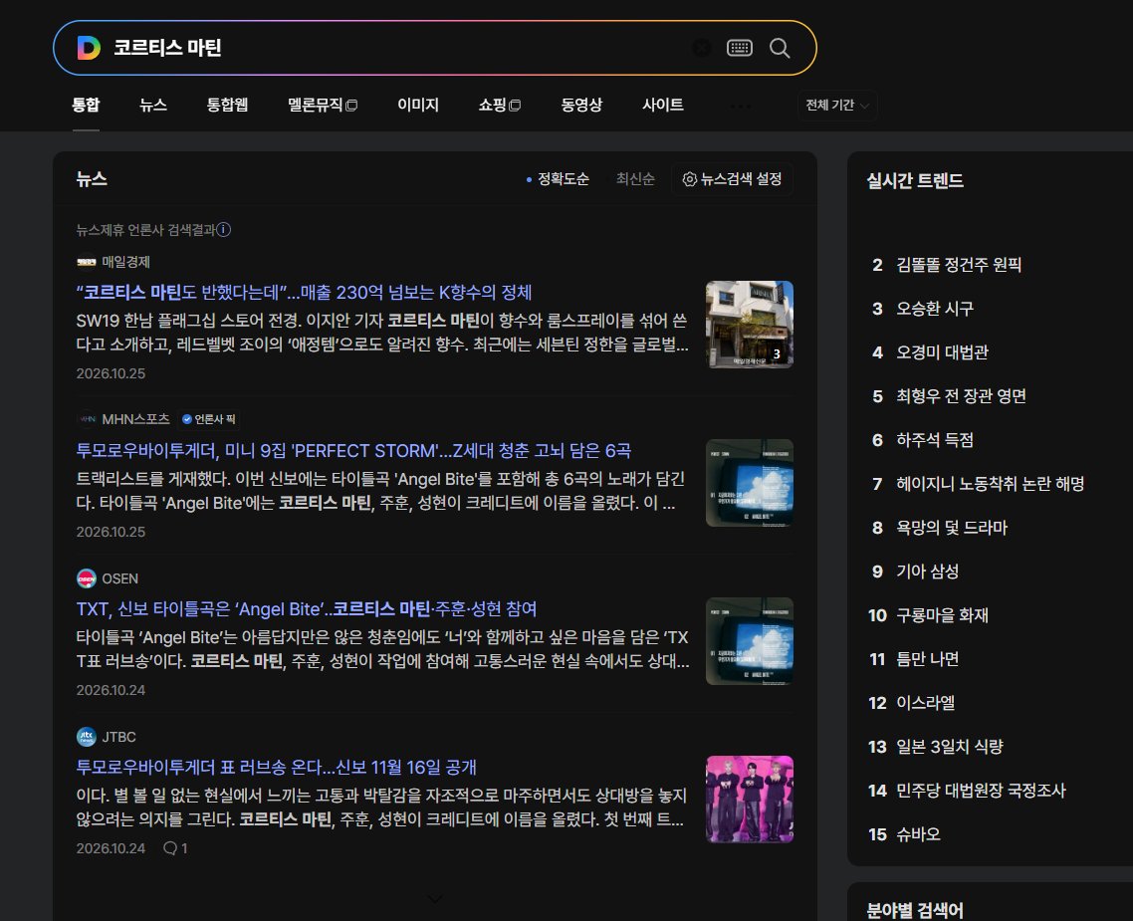Clear the search box text

click(x=701, y=48)
